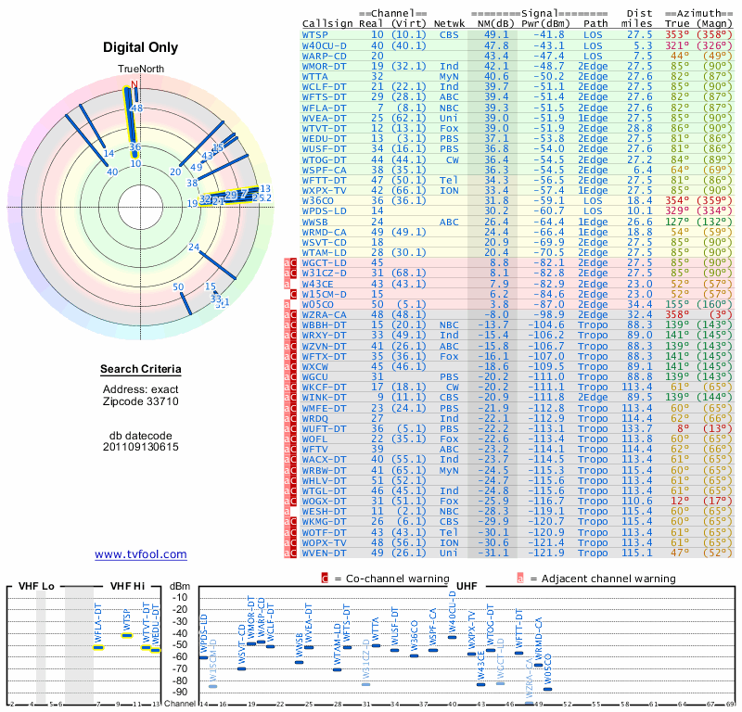
Task: Click callsign WSPF-CA
Action: pos(324,170)
